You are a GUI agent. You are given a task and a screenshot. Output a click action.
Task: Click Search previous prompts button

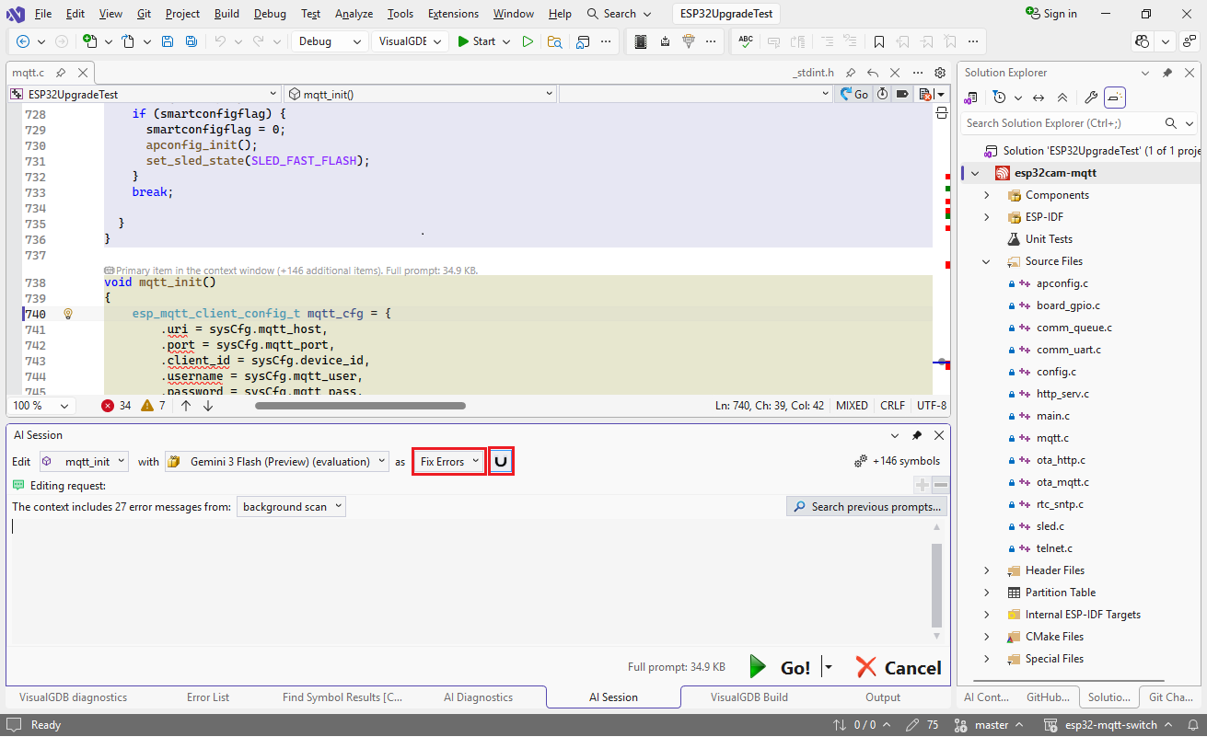(x=866, y=507)
